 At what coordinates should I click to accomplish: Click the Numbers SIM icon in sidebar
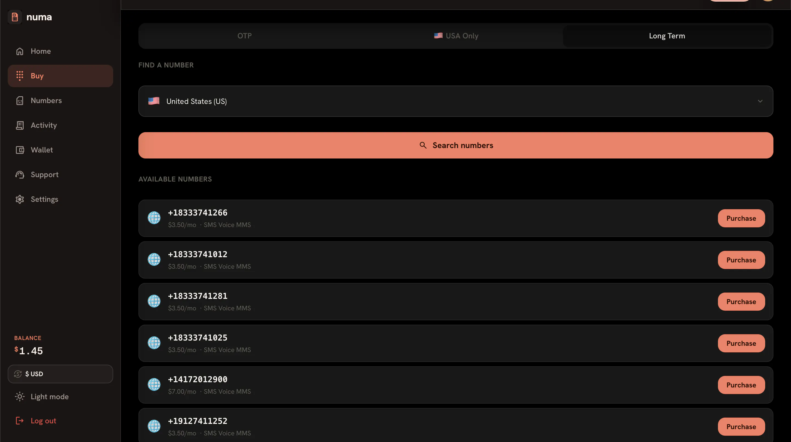[x=20, y=101]
